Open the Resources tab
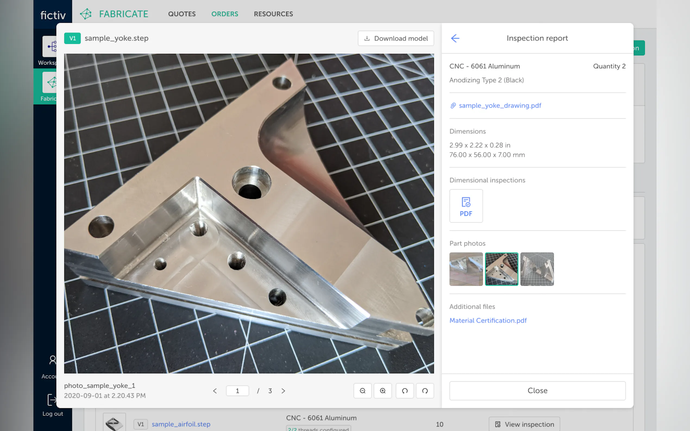This screenshot has width=690, height=431. [x=273, y=14]
